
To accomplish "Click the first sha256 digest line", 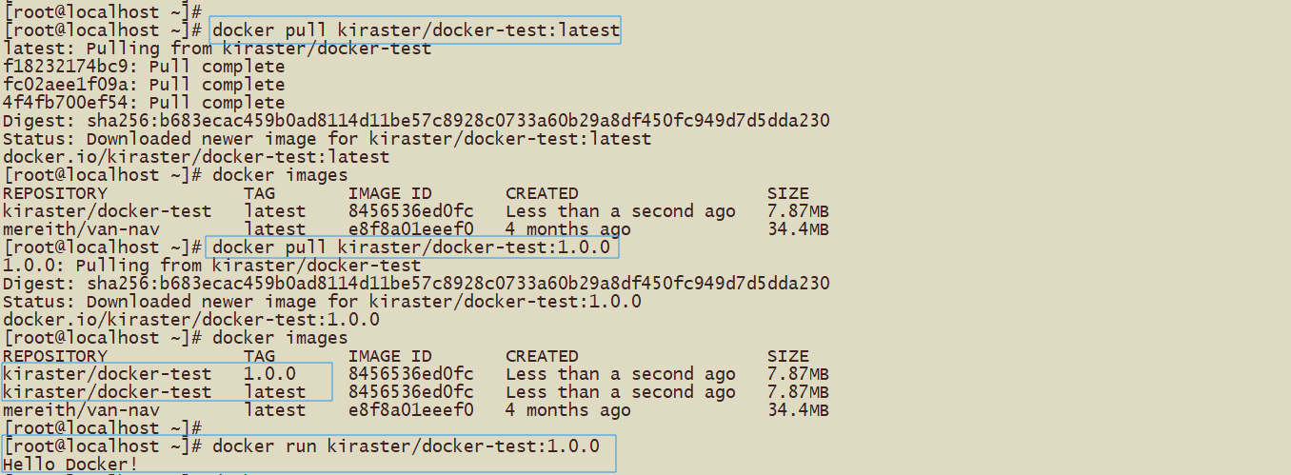I will (x=416, y=121).
